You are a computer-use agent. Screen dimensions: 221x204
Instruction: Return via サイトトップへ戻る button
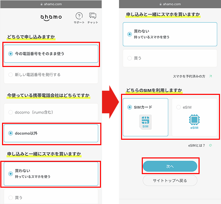(x=170, y=181)
